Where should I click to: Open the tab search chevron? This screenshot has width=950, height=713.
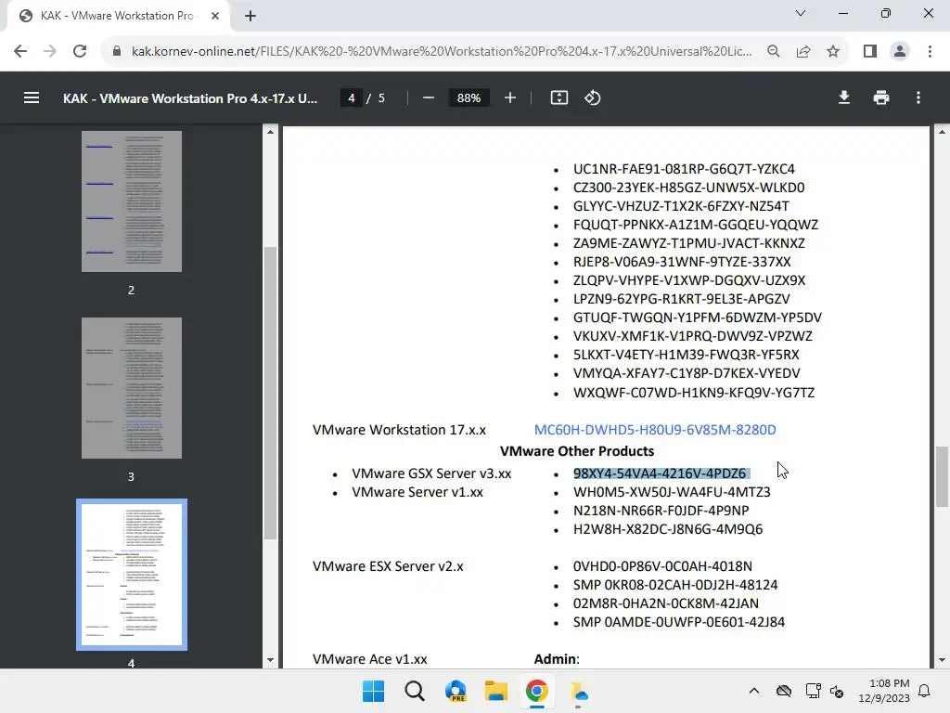pos(801,13)
